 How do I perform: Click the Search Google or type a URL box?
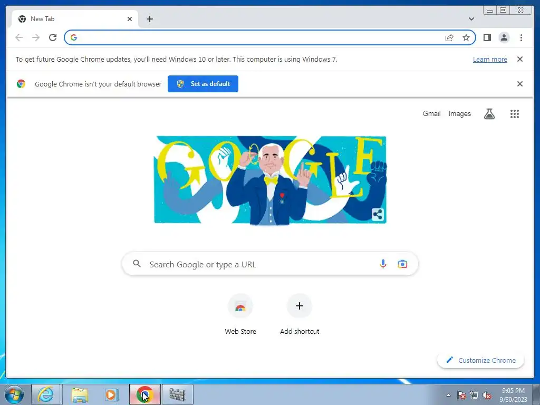(x=270, y=264)
